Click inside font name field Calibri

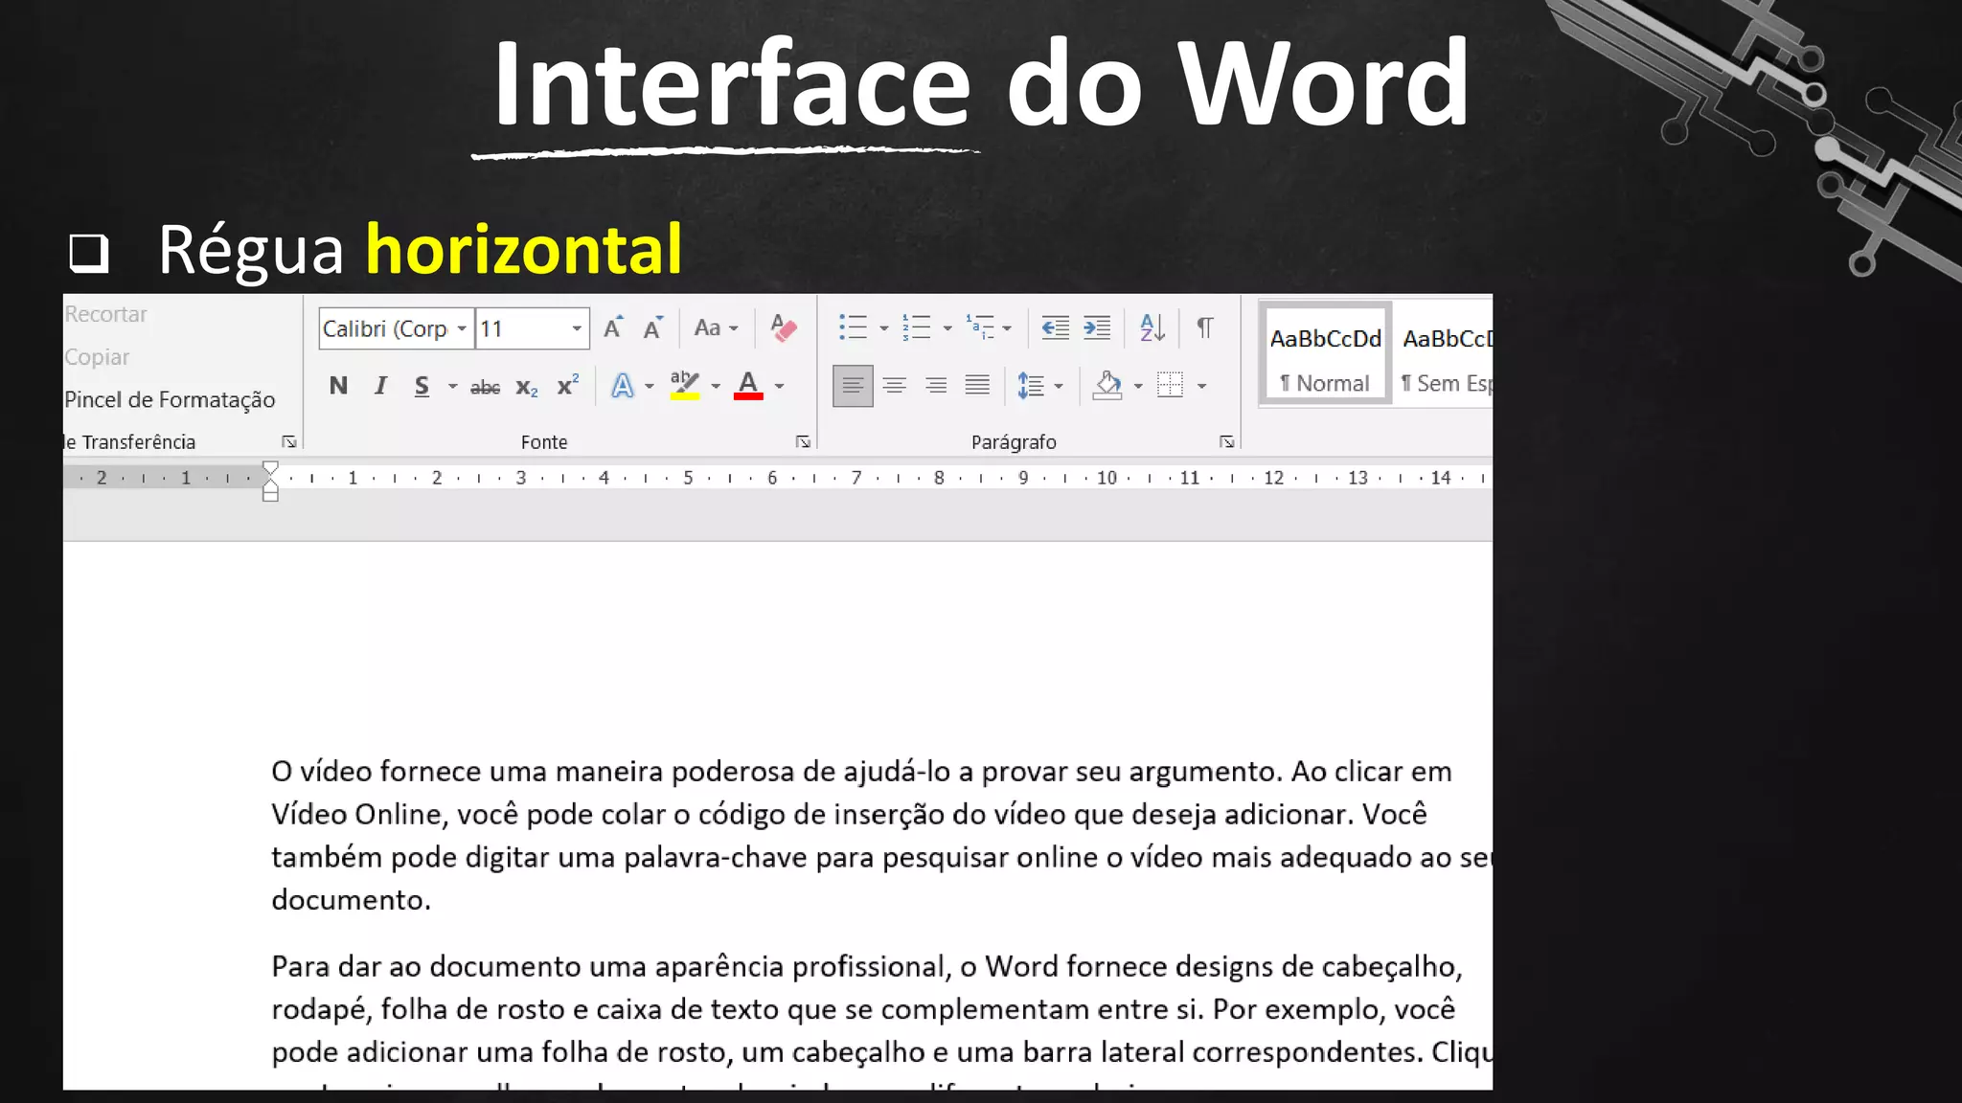tap(385, 329)
